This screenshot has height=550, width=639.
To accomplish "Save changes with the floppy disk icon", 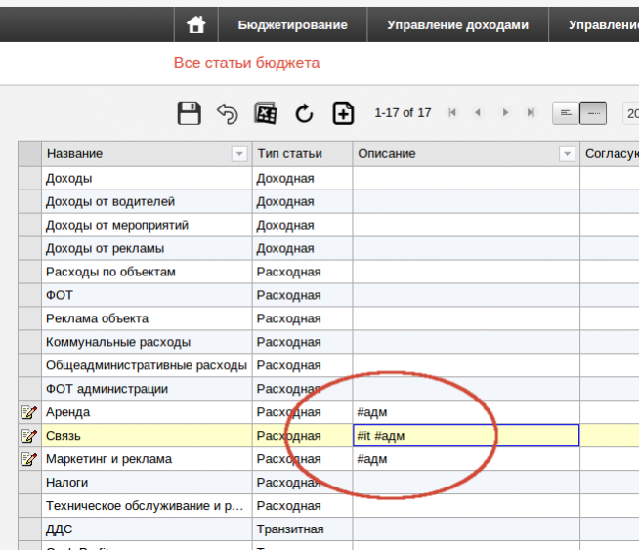I will [189, 113].
